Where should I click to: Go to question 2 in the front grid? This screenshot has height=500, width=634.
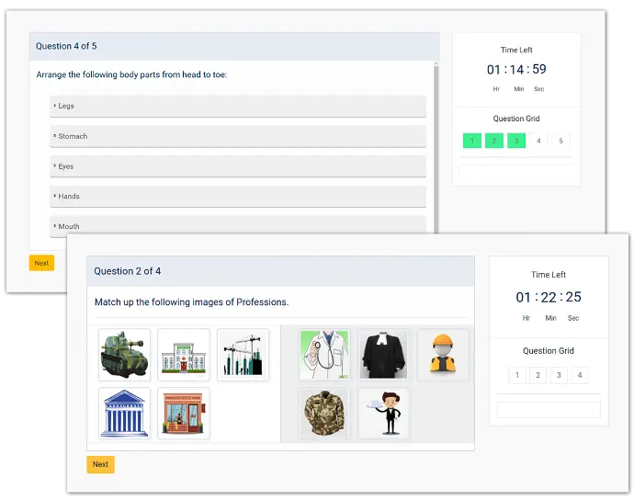pyautogui.click(x=538, y=375)
